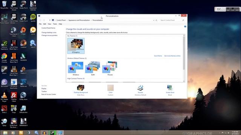The image size is (241, 135).
Task: Open the GeForce Experience shortcut
Action: coord(4,45)
